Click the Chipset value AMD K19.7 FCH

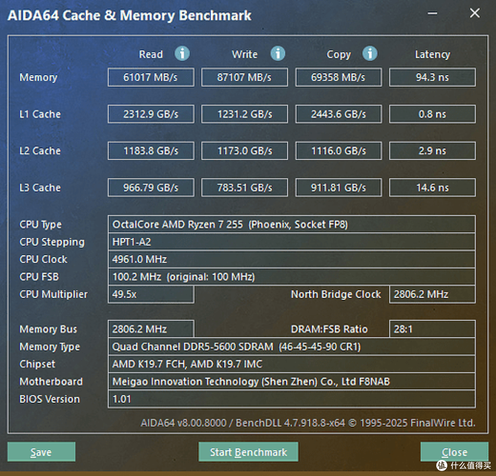click(292, 364)
